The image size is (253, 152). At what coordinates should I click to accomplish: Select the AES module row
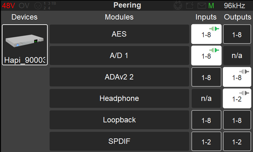pos(119,34)
